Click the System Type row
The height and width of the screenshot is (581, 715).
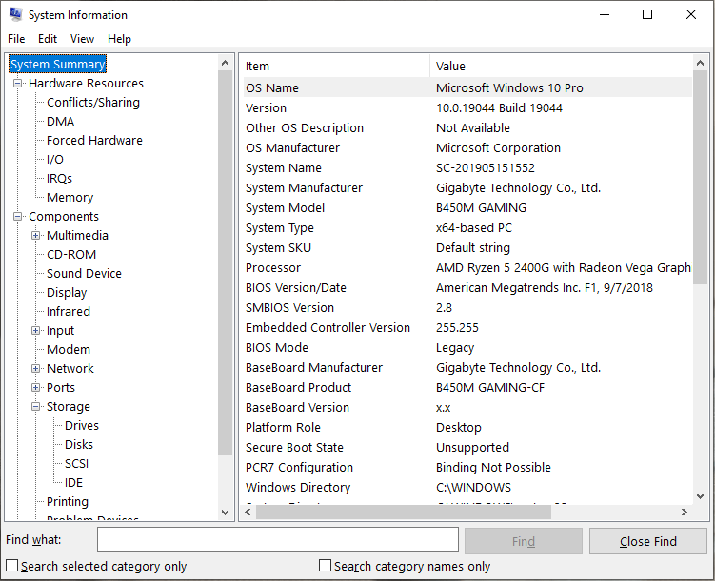click(467, 228)
